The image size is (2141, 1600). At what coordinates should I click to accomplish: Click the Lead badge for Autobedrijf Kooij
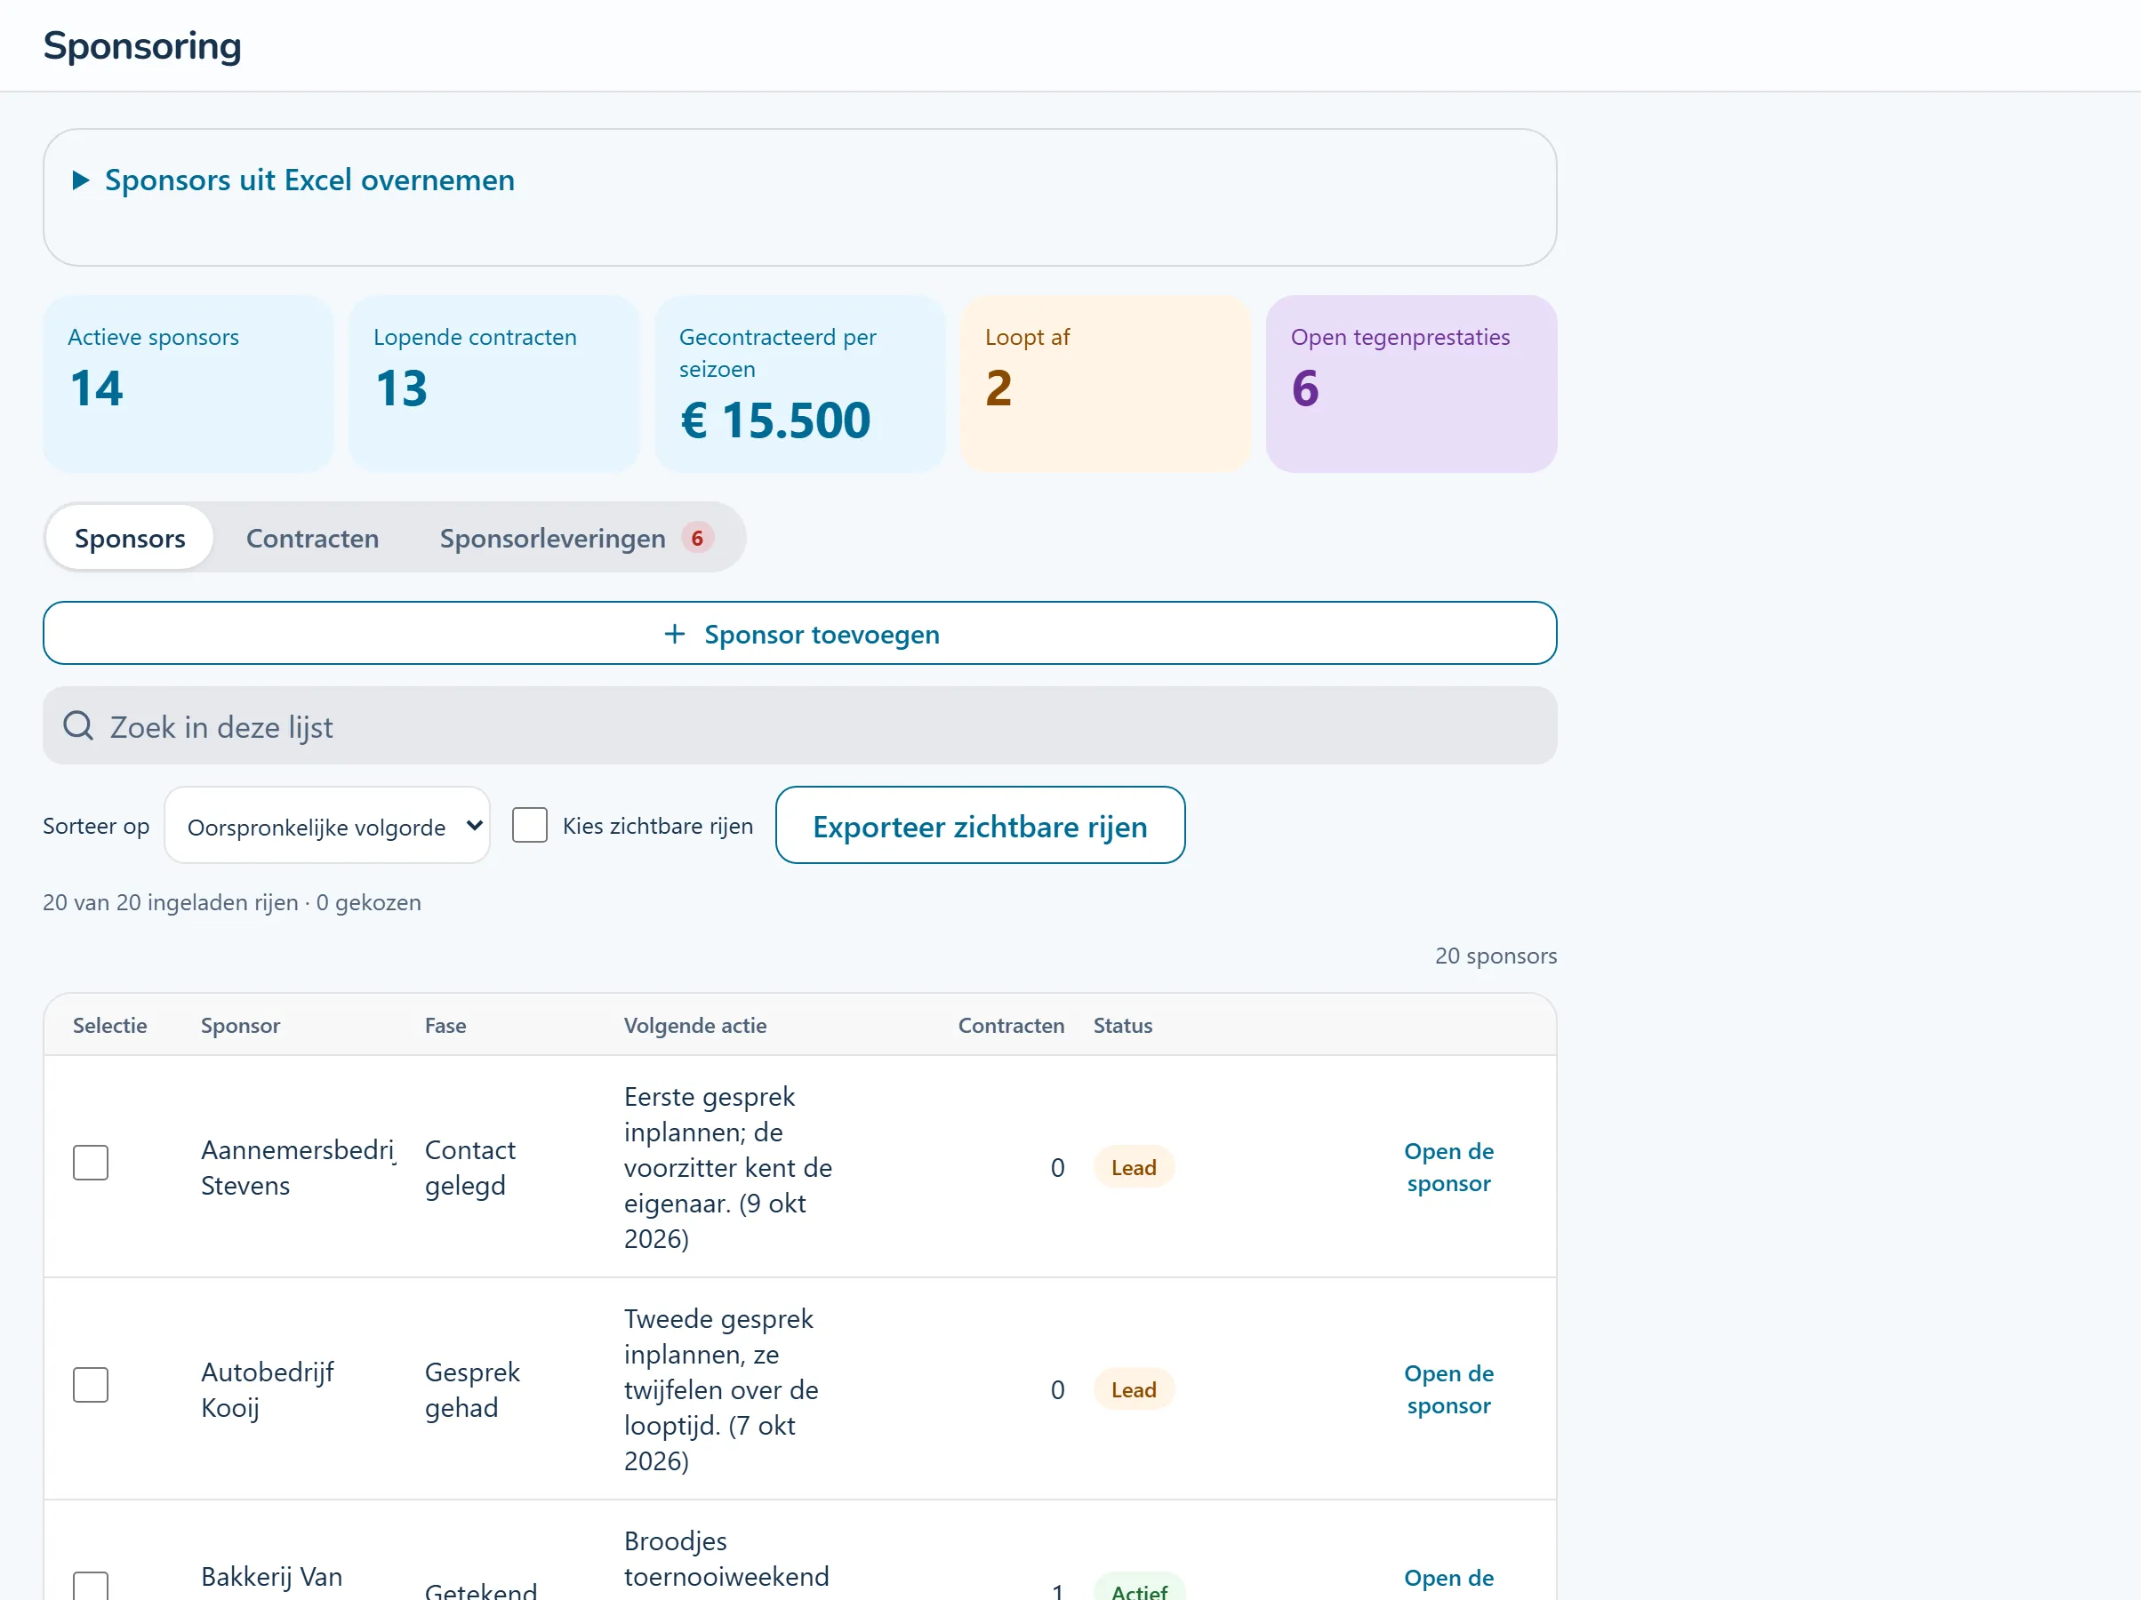pyautogui.click(x=1134, y=1391)
